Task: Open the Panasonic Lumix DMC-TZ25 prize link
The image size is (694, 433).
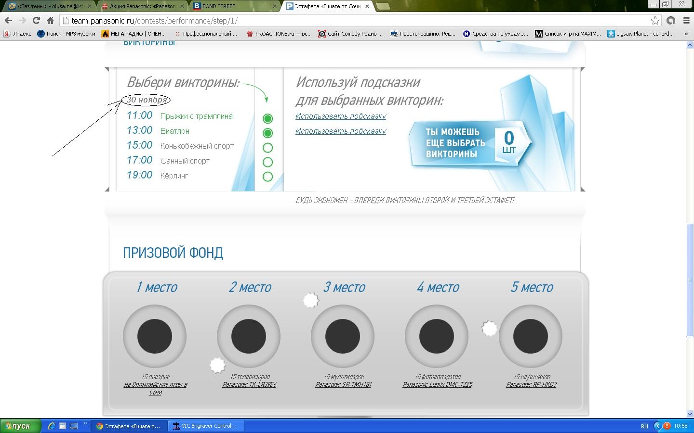Action: coord(437,384)
